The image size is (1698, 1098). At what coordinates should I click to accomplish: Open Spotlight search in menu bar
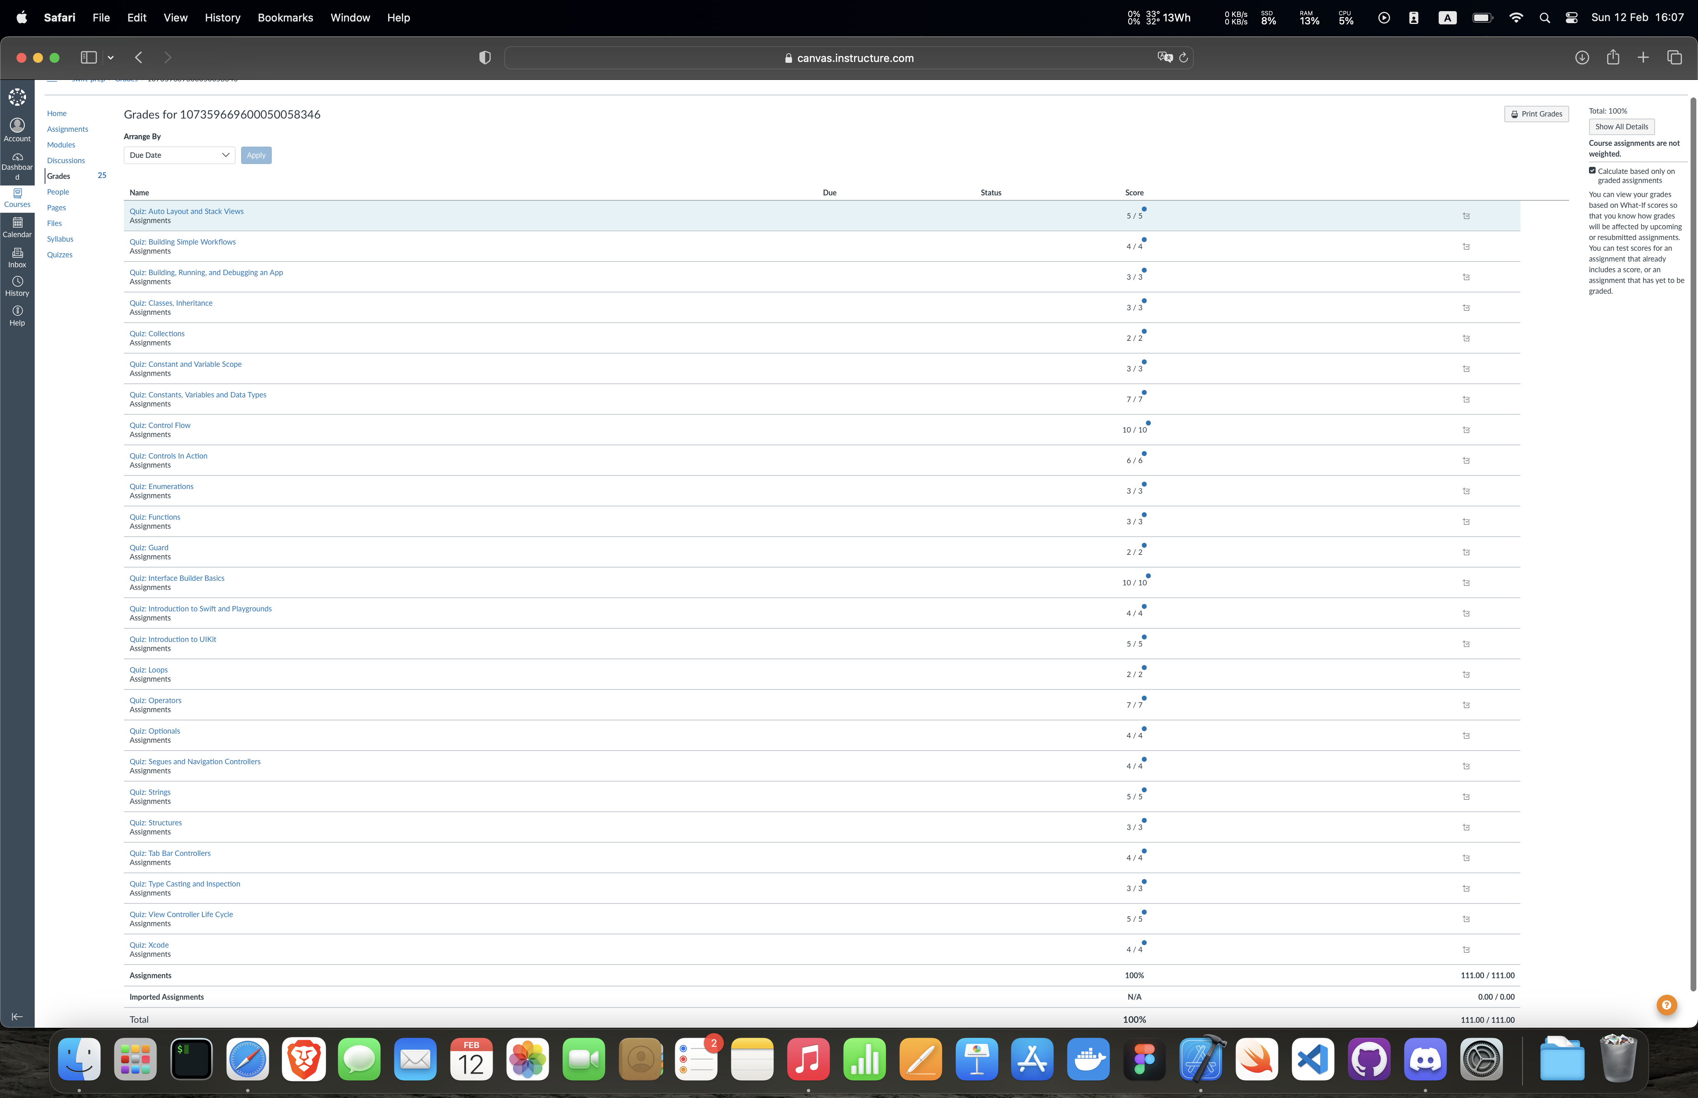coord(1544,18)
